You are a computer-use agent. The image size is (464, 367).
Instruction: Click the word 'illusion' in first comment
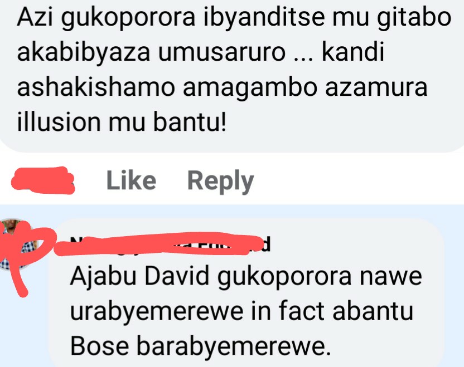click(59, 122)
